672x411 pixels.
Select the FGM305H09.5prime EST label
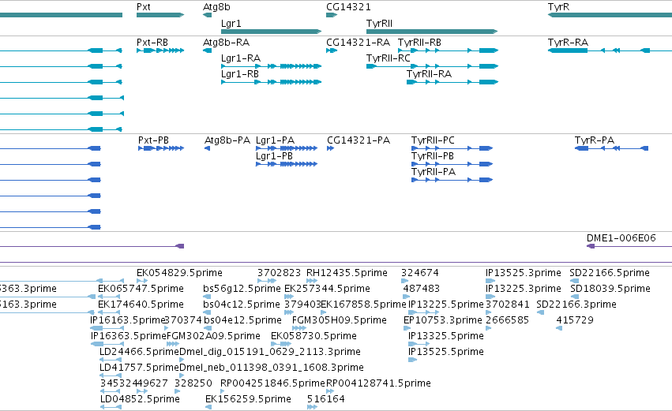[x=340, y=320]
